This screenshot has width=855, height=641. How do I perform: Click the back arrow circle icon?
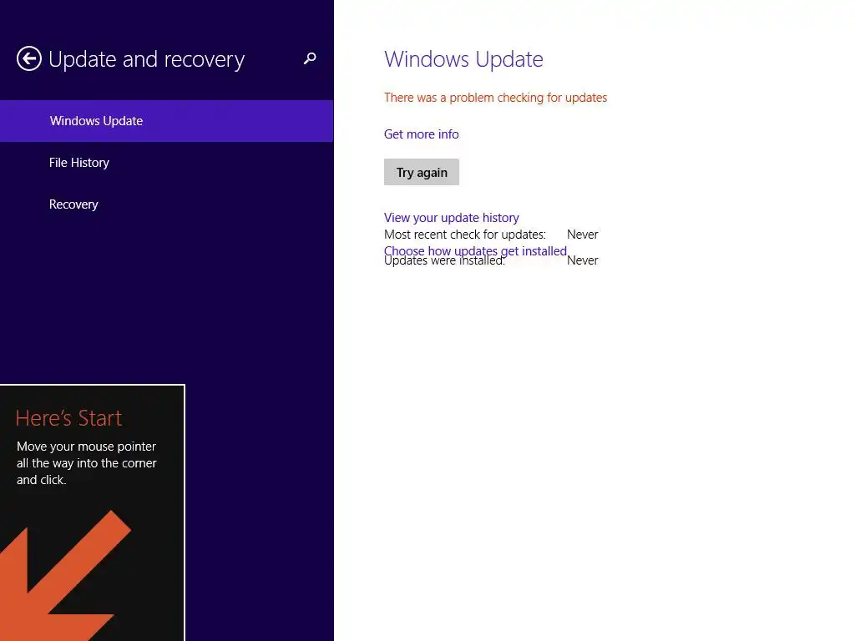click(29, 59)
